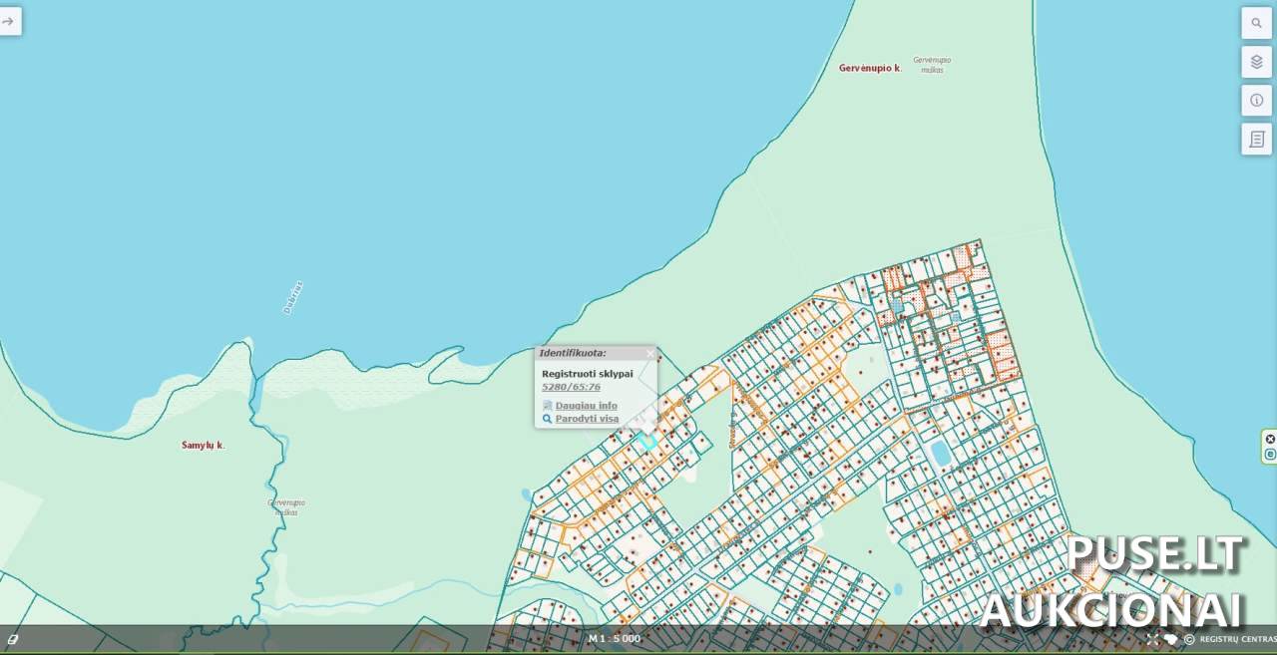The image size is (1277, 655).
Task: Toggle fullscreen using bottom bar arrows icon
Action: pos(1152,639)
